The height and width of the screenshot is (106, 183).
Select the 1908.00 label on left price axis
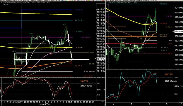coord(101,28)
